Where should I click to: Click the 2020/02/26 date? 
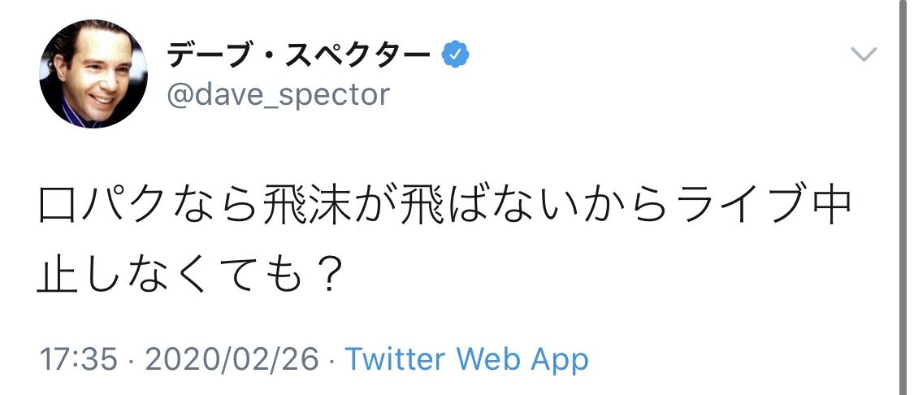coord(229,358)
